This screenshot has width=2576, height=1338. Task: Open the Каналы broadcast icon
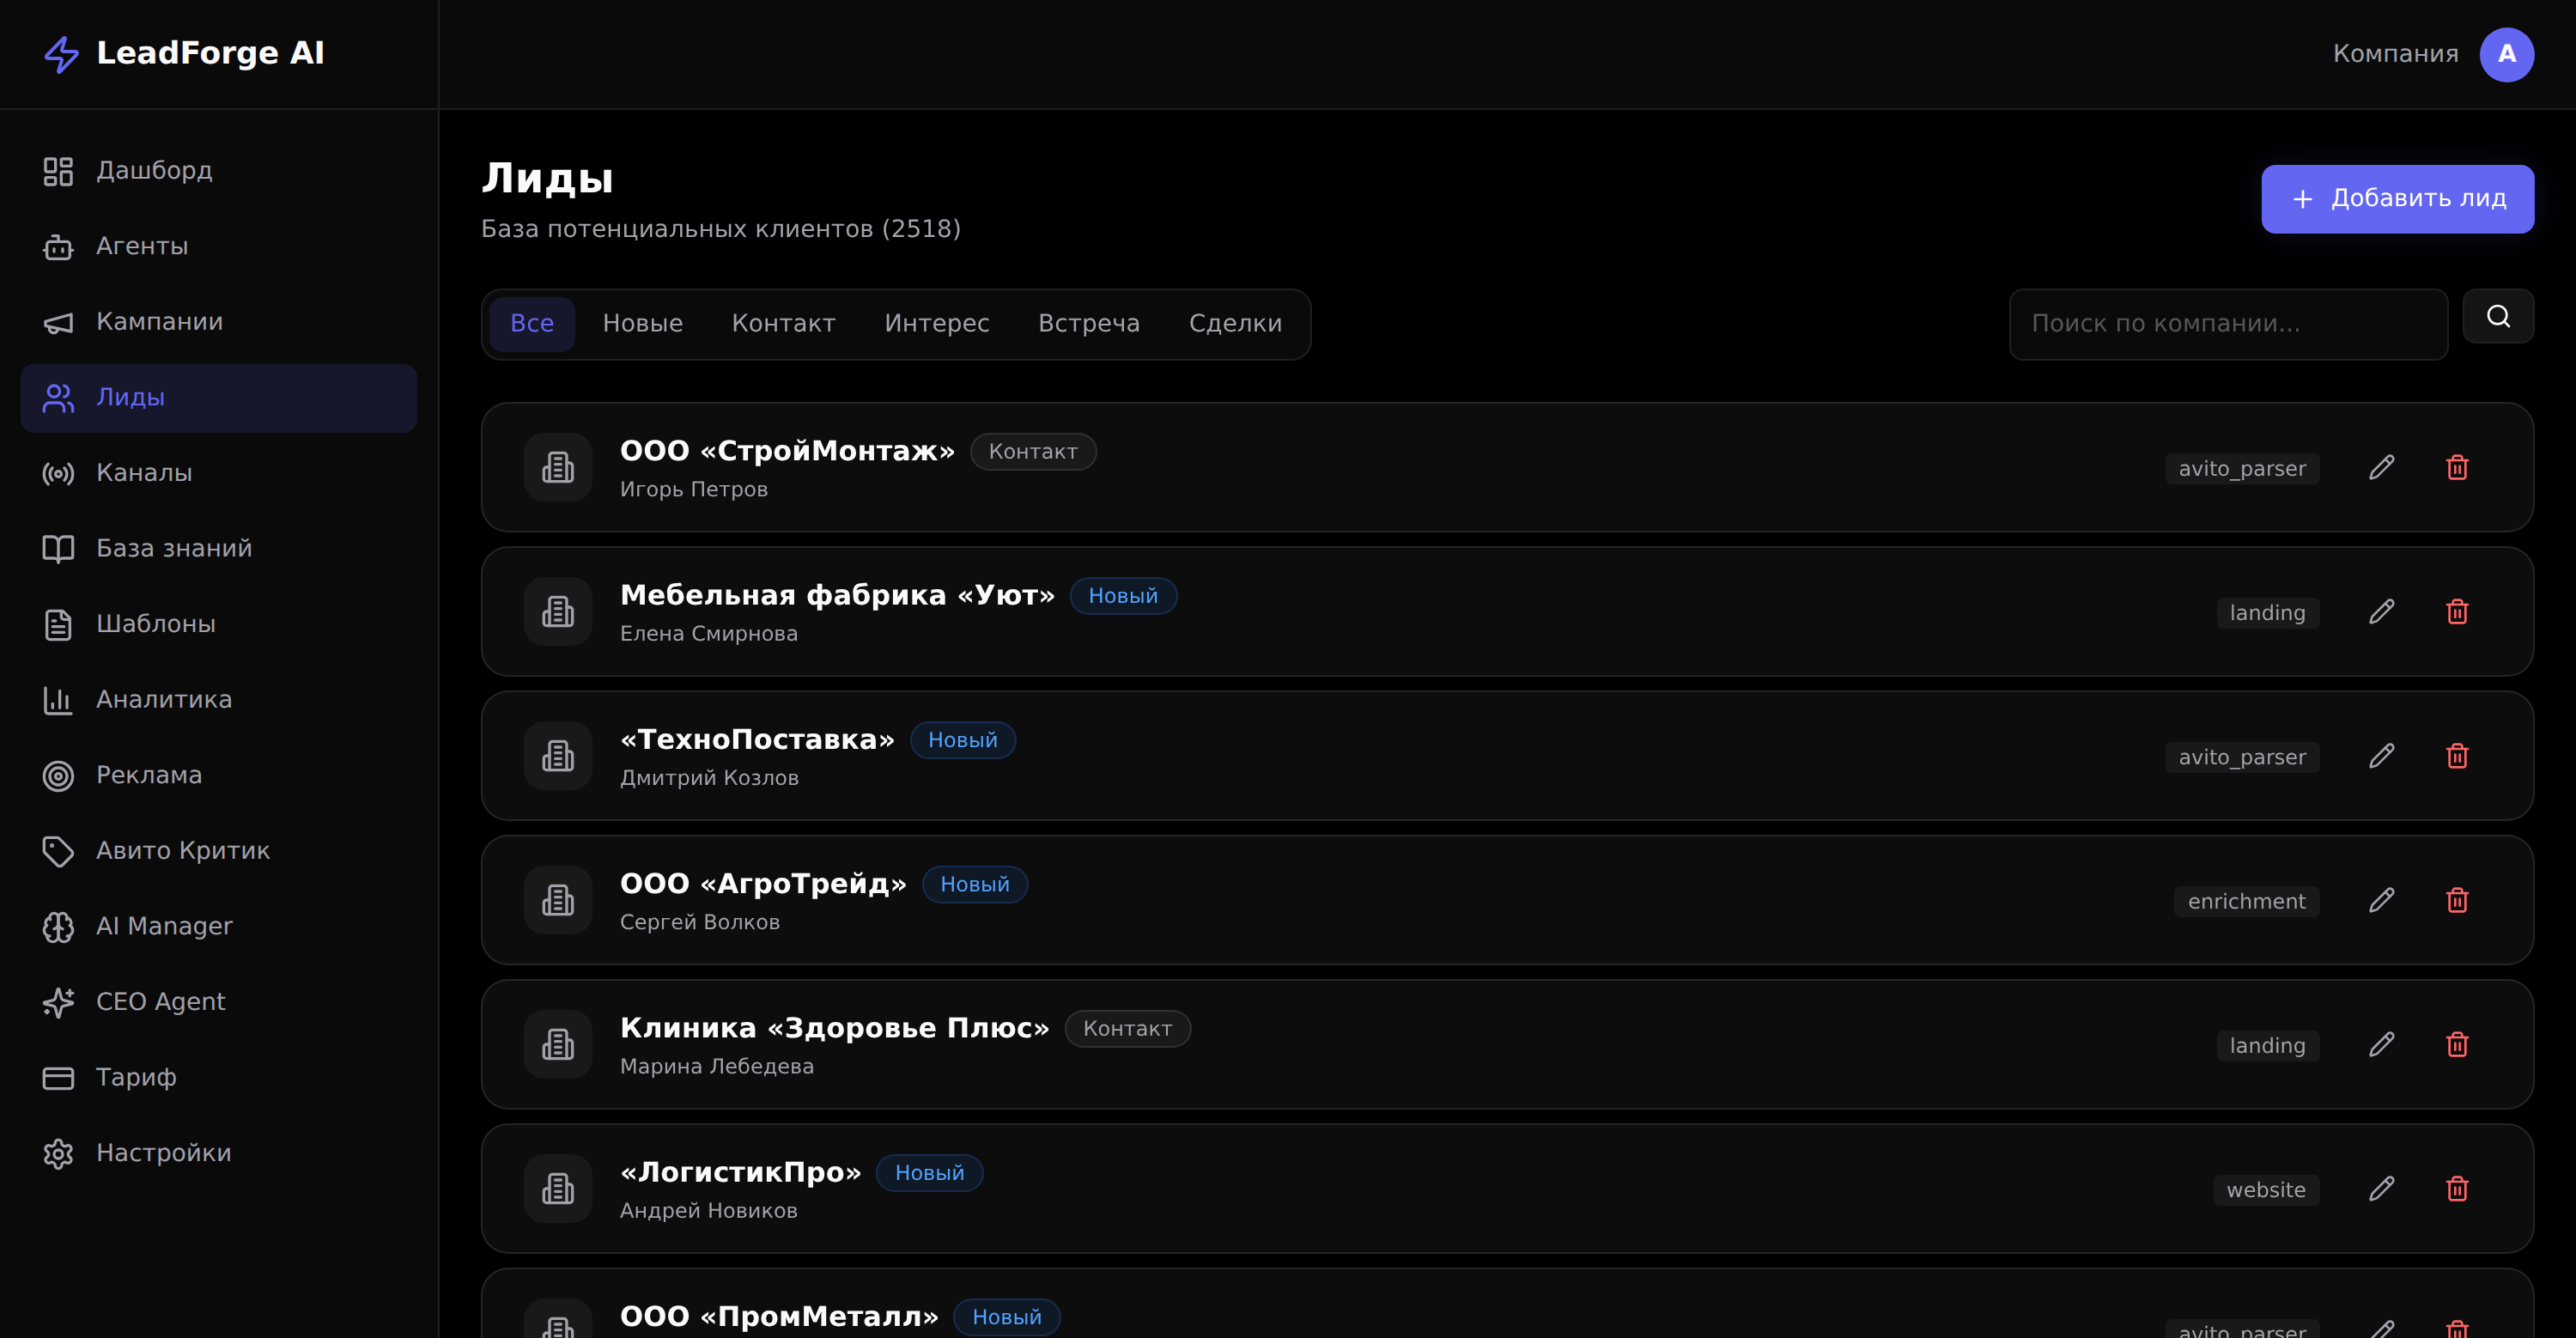pos(58,473)
